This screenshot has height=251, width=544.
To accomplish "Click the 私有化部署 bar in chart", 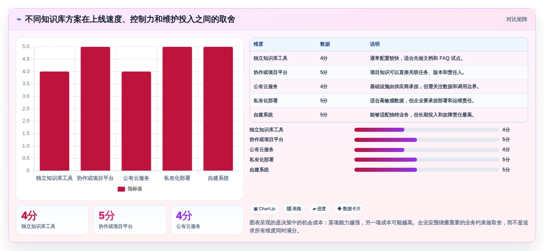I will click(x=177, y=109).
